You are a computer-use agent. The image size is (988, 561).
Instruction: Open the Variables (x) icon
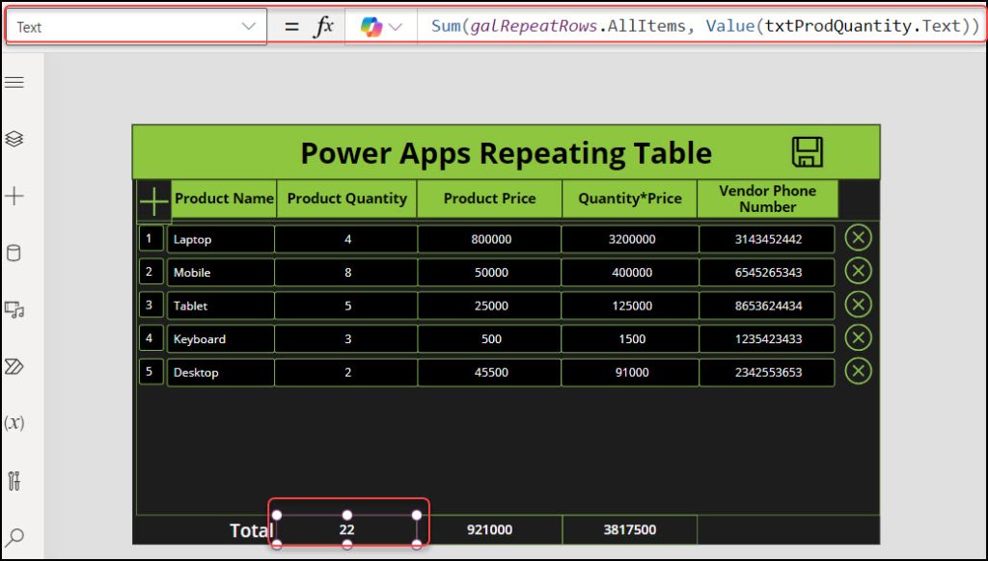click(14, 422)
